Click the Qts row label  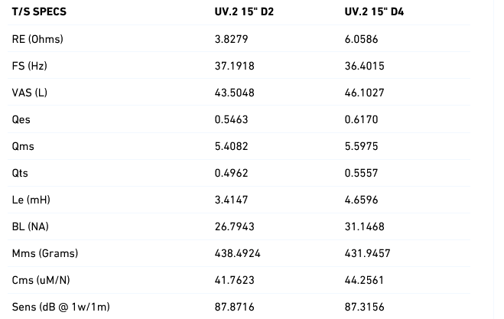pyautogui.click(x=21, y=173)
